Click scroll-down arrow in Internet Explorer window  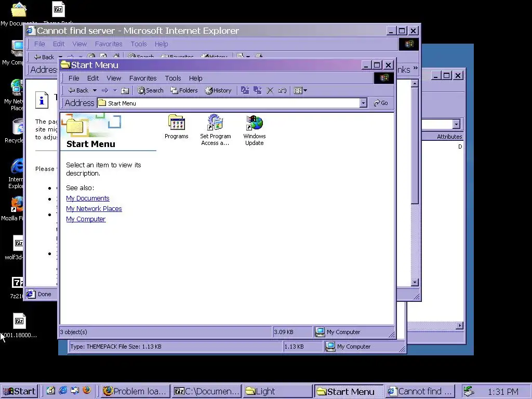click(x=415, y=282)
